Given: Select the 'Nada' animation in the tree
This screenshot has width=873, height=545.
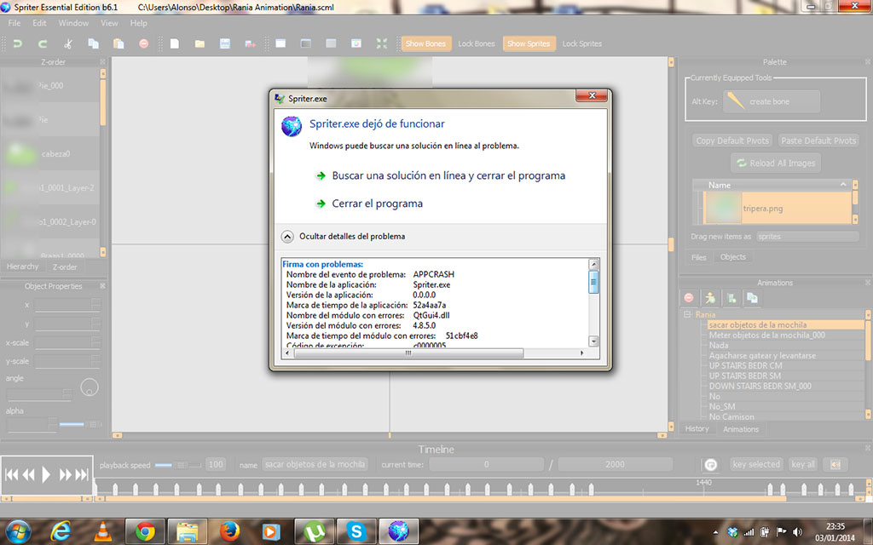Looking at the screenshot, I should pyautogui.click(x=718, y=346).
